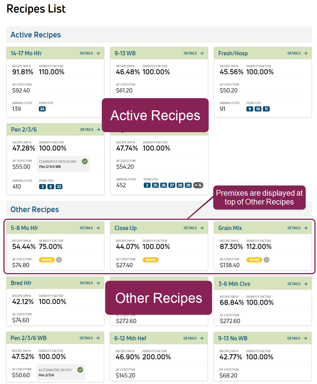The height and width of the screenshot is (384, 317).
Task: Click the PREMIX tag on Close Up recipe
Action: click(151, 260)
